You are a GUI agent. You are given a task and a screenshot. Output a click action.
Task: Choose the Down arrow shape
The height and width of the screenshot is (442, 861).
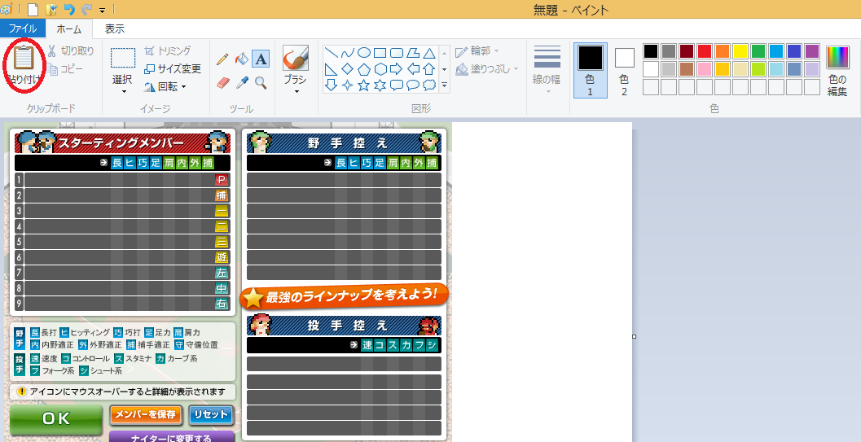pos(331,85)
